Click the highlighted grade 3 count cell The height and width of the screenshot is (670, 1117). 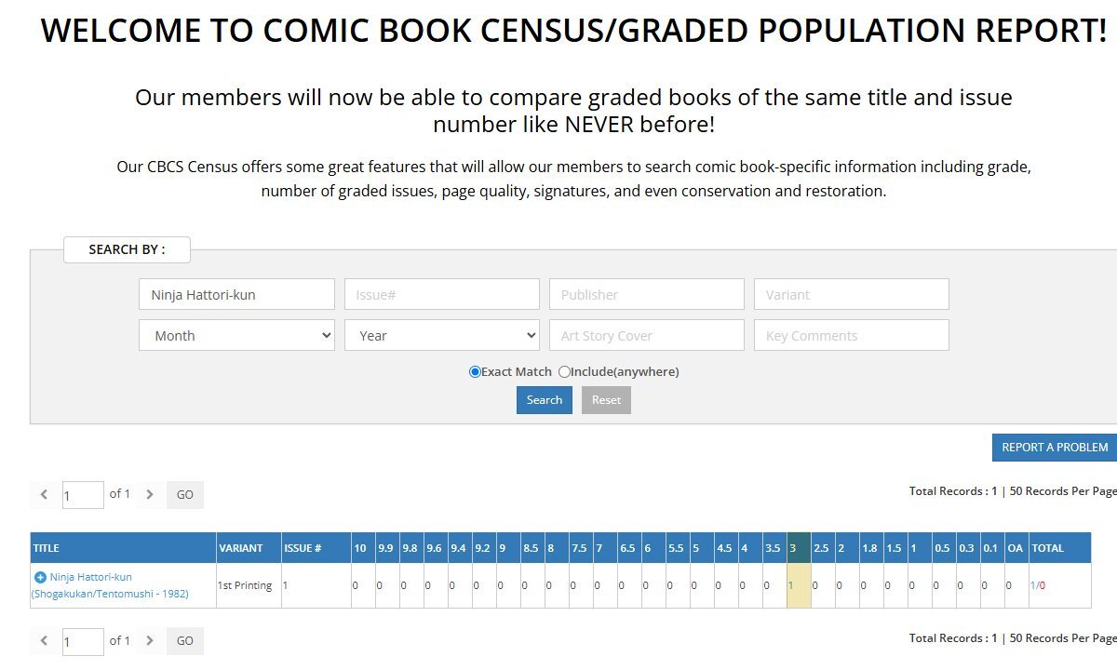point(799,585)
